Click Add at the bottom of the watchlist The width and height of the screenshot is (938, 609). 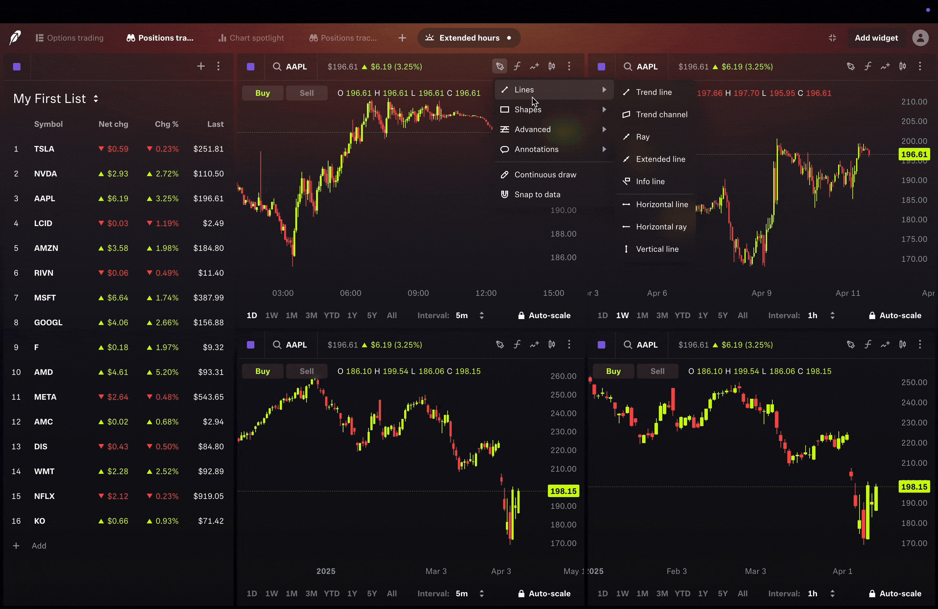(30, 546)
